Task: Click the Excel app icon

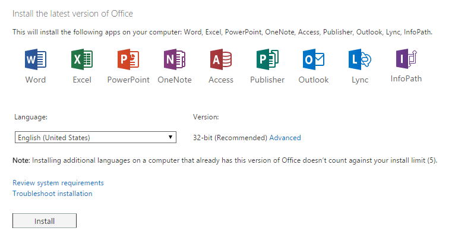Action: coord(82,59)
